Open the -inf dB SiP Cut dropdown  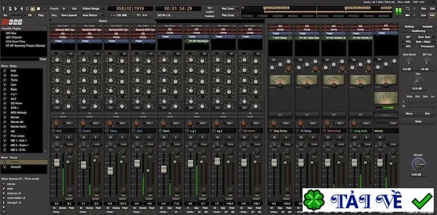[x=427, y=69]
